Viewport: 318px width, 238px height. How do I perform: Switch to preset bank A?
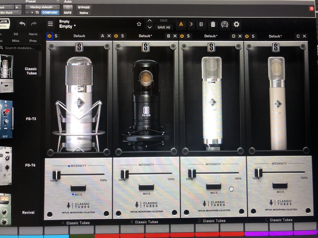[181, 24]
